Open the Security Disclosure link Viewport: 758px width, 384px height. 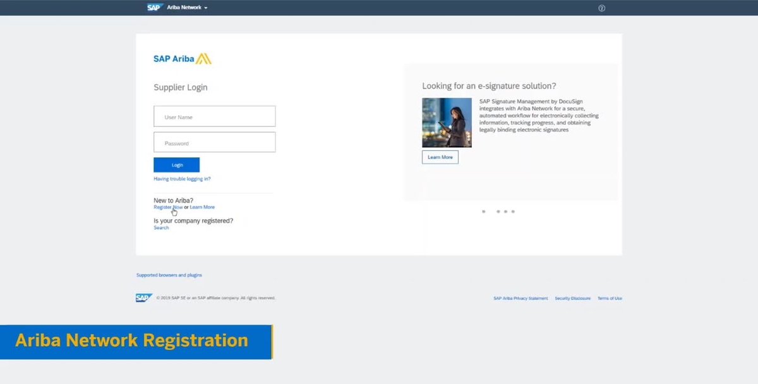tap(572, 298)
